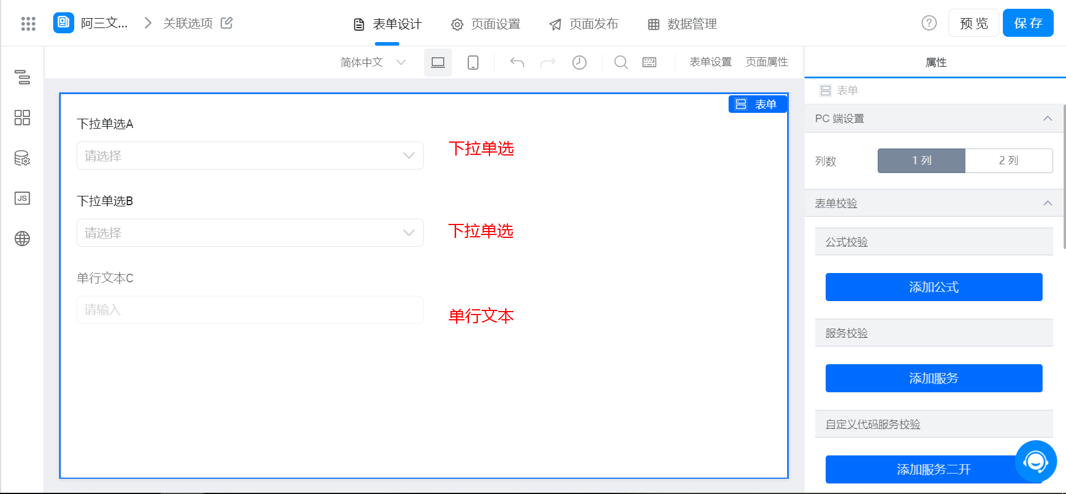This screenshot has height=494, width=1066.
Task: Open the JS action panel icon
Action: [x=22, y=198]
